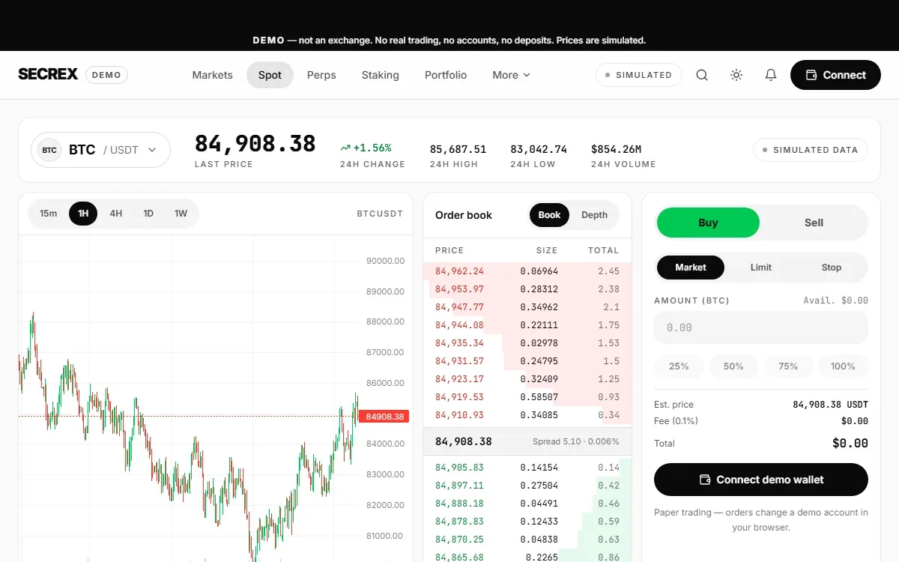The width and height of the screenshot is (899, 562).
Task: Click the $854.26M volume value
Action: (616, 149)
